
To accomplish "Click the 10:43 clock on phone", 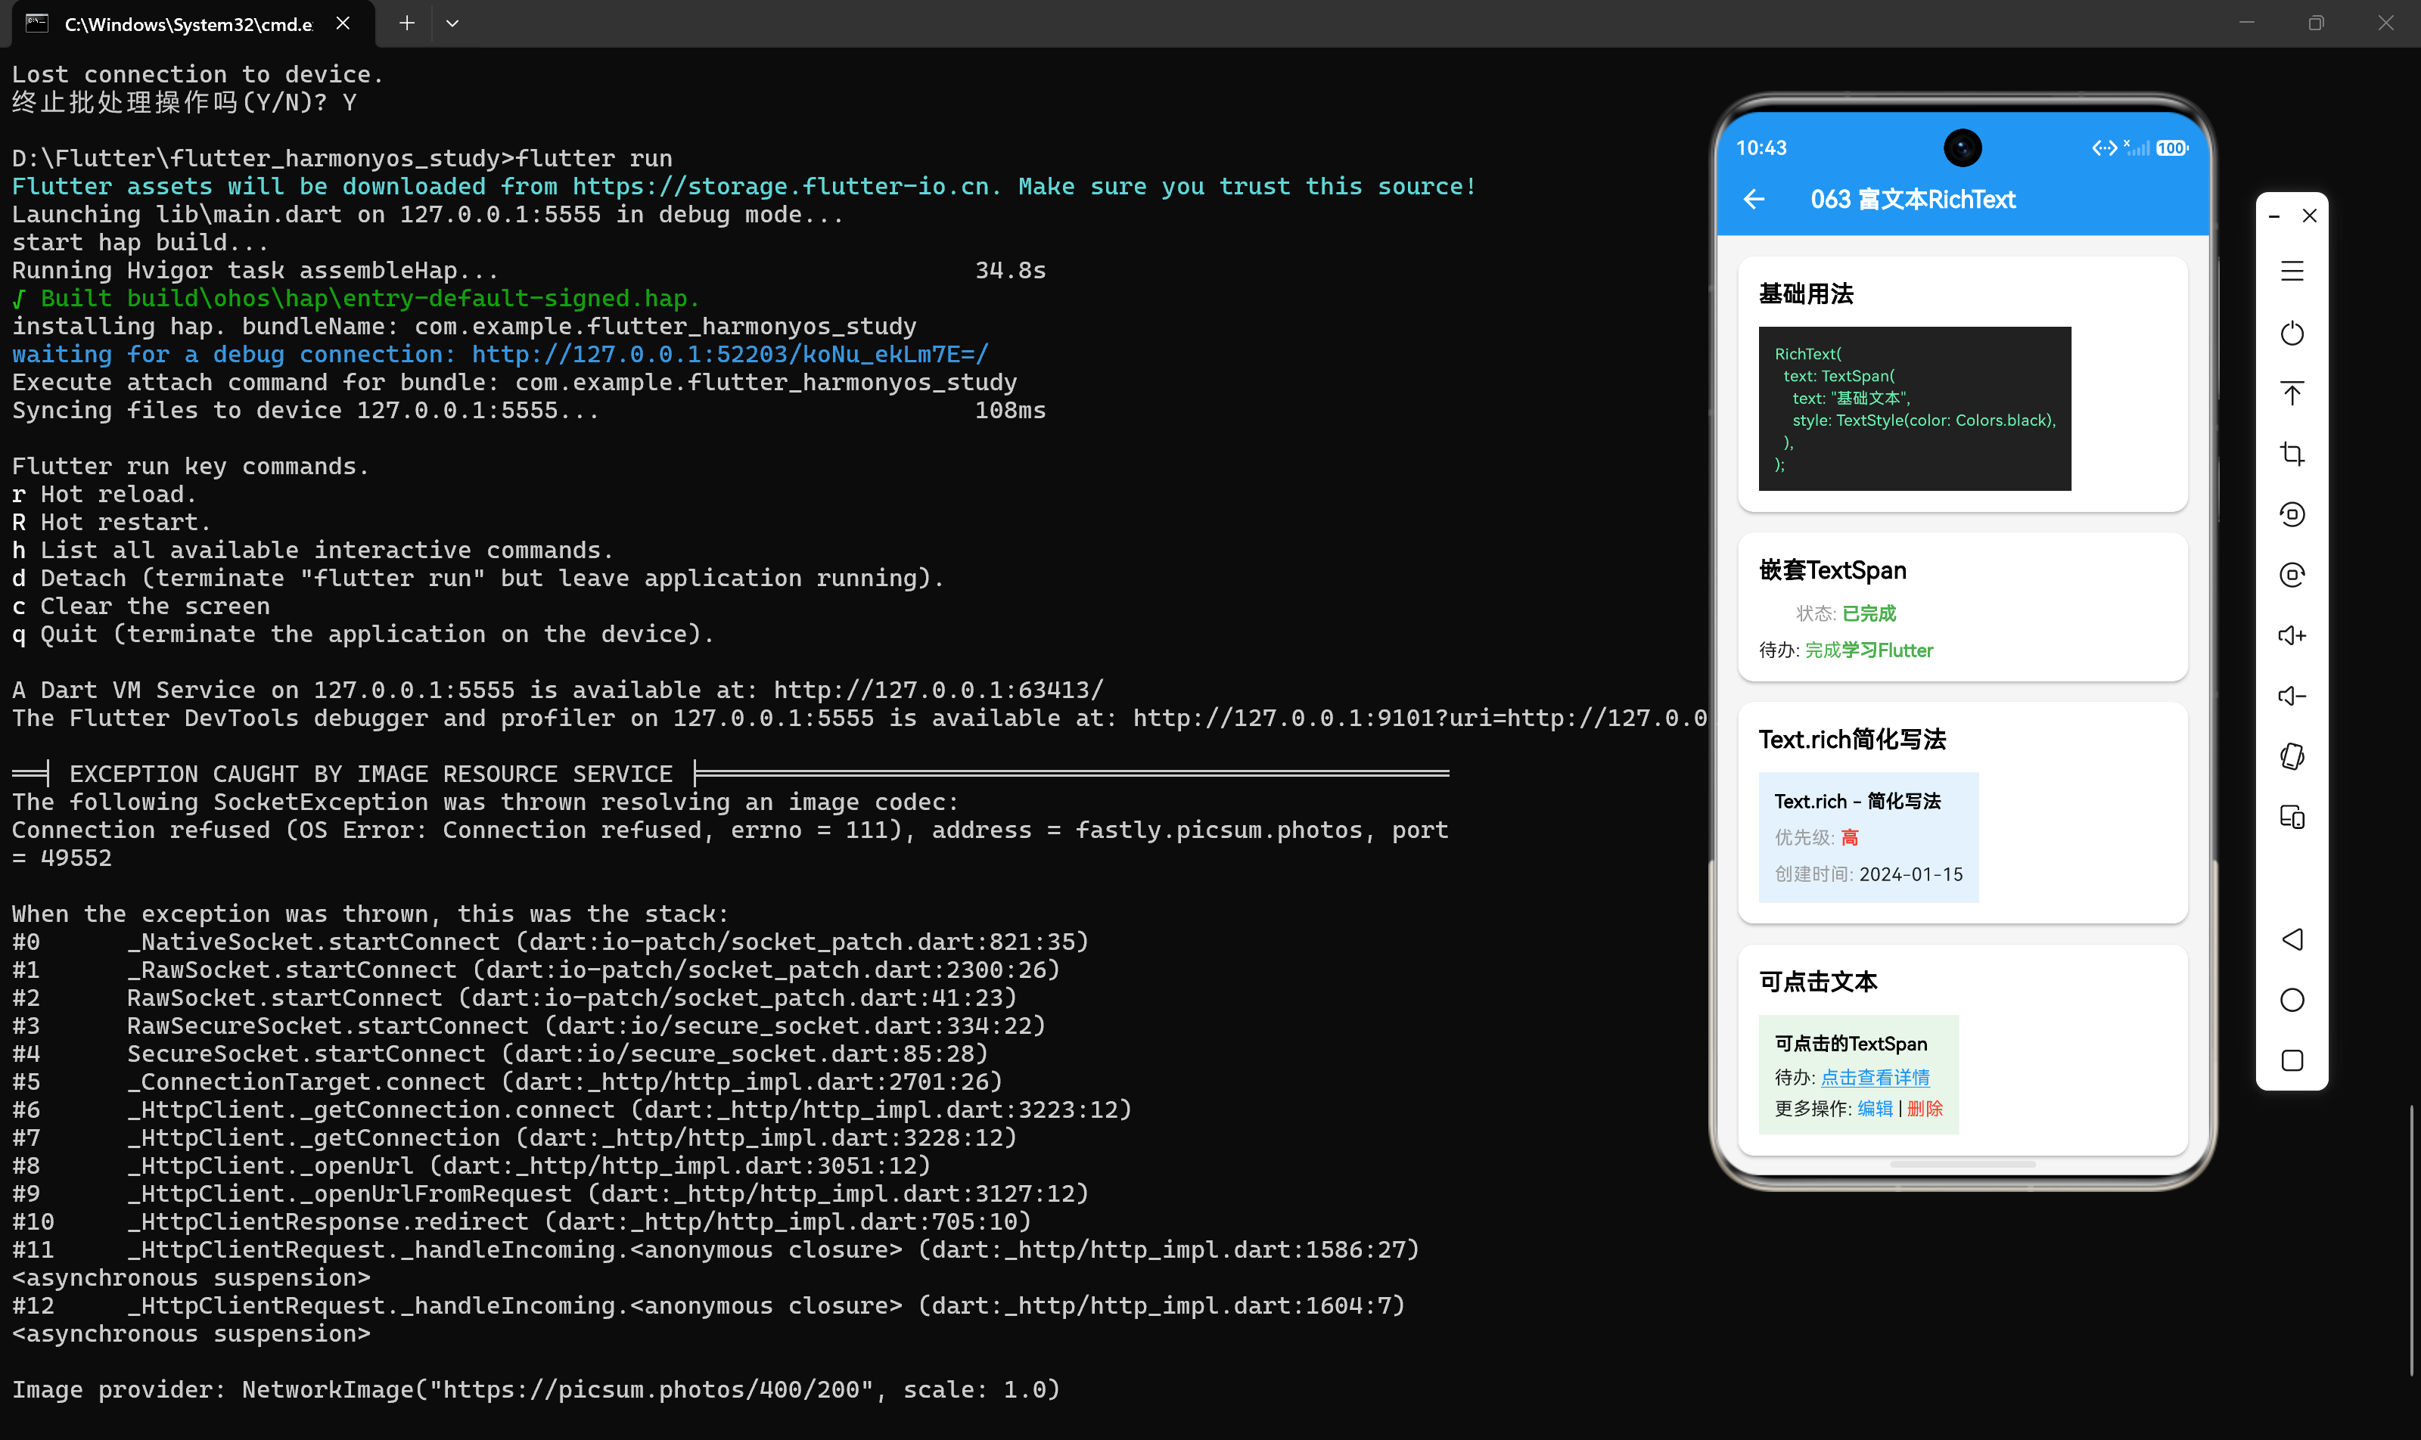I will [x=1761, y=148].
